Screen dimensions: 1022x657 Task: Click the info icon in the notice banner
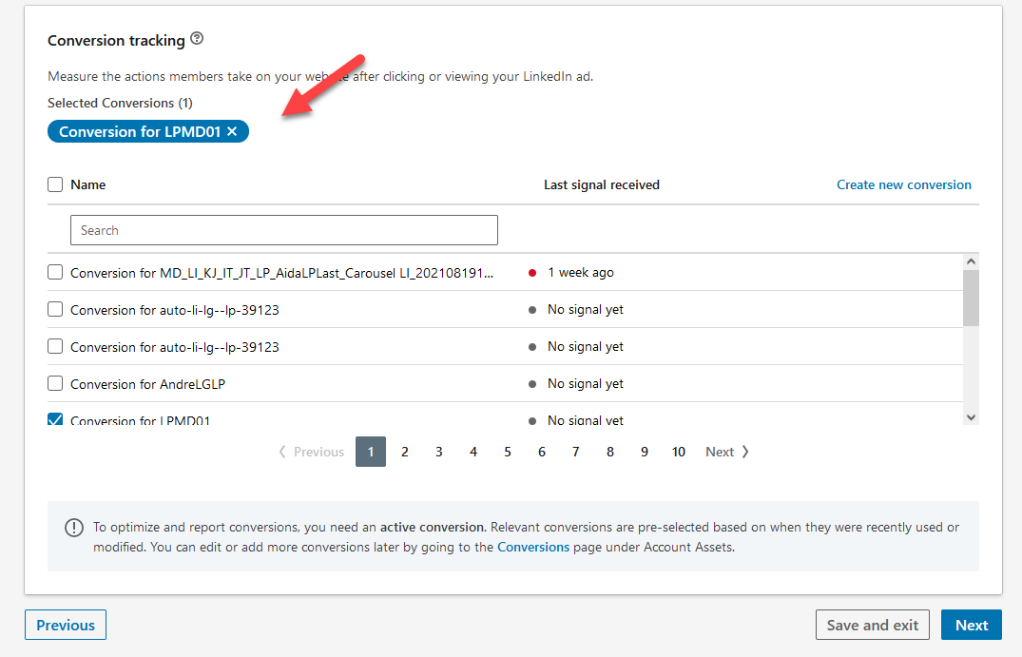[x=73, y=528]
